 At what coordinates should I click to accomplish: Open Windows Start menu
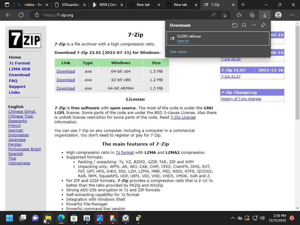9,218
